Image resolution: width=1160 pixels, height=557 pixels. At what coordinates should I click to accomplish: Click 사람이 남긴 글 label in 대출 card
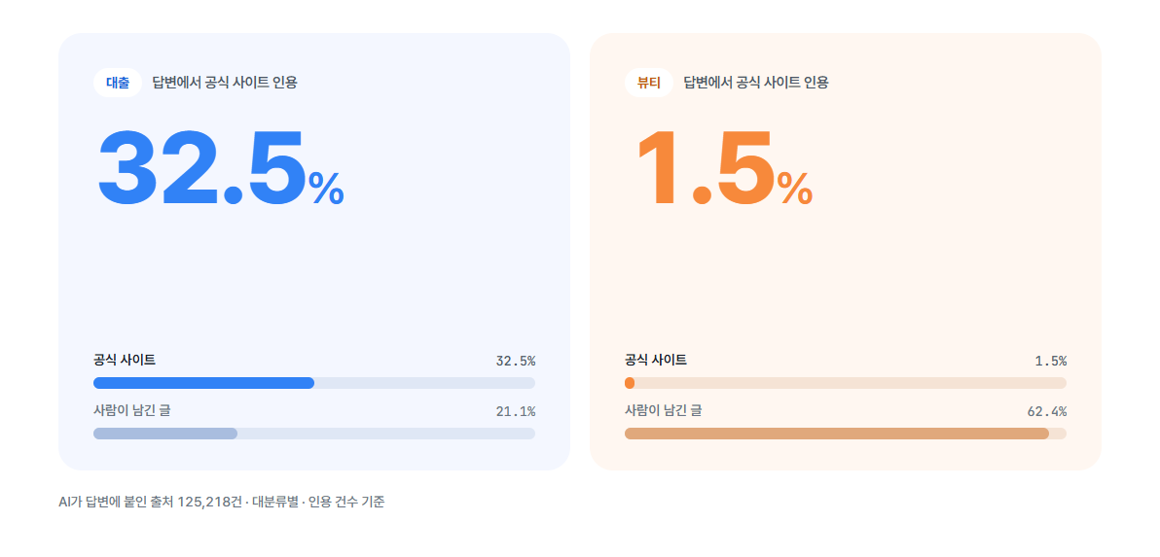pyautogui.click(x=131, y=411)
